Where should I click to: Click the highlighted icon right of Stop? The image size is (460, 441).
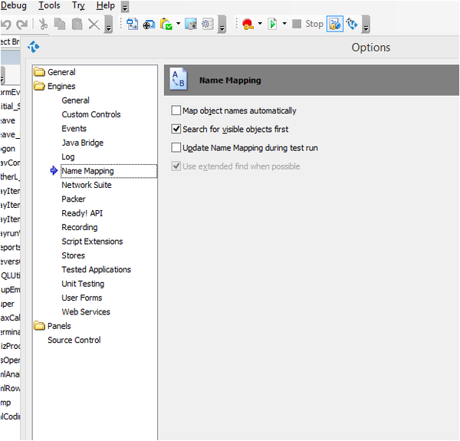(x=335, y=24)
